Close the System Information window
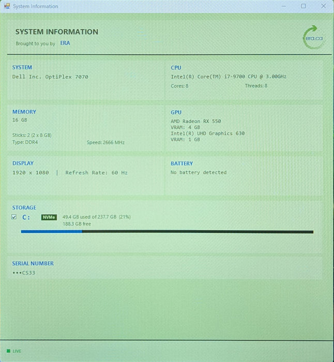 [323, 6]
